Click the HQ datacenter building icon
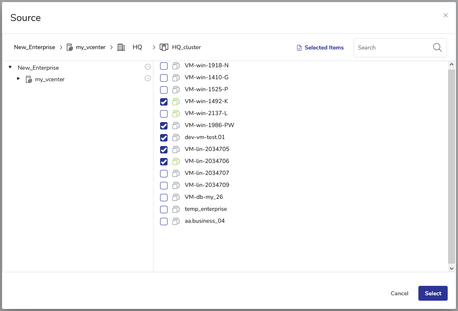 tap(121, 47)
